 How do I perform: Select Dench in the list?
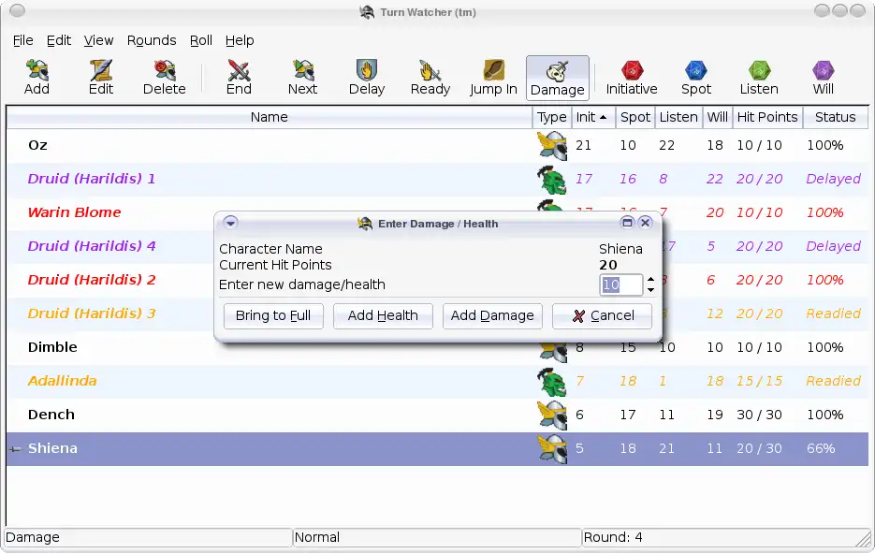[51, 415]
